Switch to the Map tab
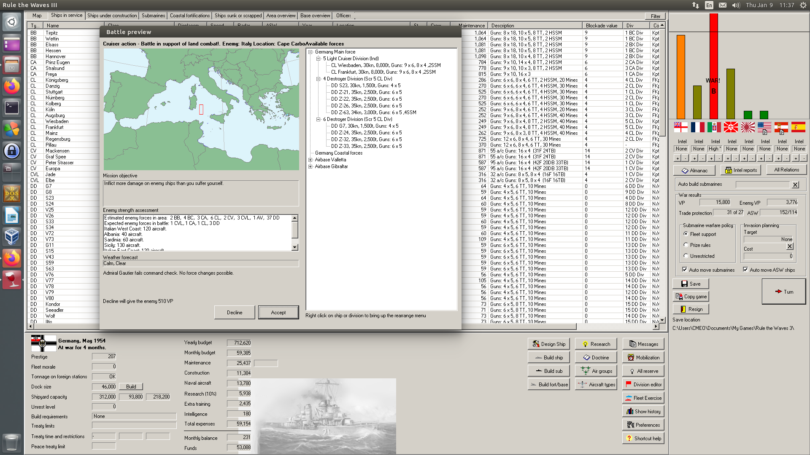Viewport: 810px width, 455px height. pos(37,16)
